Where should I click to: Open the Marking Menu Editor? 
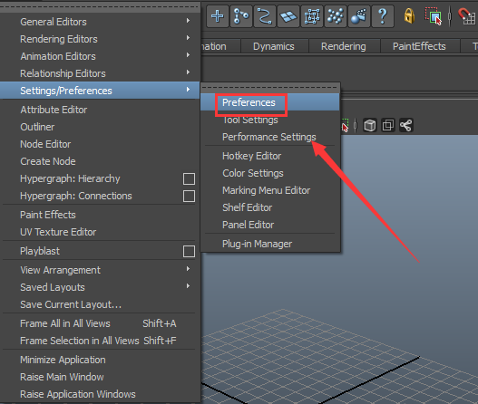[270, 190]
